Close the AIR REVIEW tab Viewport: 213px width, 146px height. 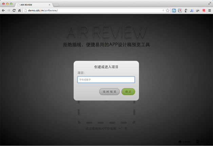[x=50, y=5]
